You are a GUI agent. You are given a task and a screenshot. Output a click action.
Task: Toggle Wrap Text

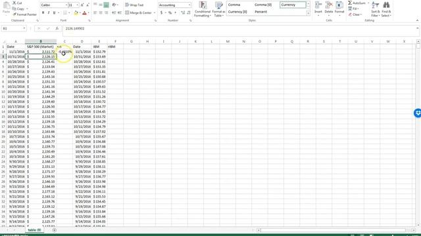pos(134,5)
